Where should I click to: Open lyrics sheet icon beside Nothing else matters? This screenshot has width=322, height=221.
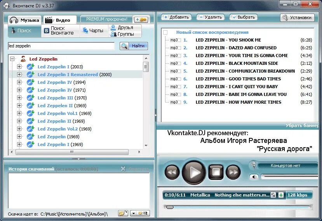click(x=273, y=195)
